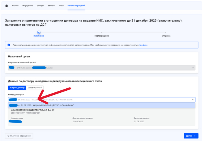Open the Вычеты section

pos(51,6)
